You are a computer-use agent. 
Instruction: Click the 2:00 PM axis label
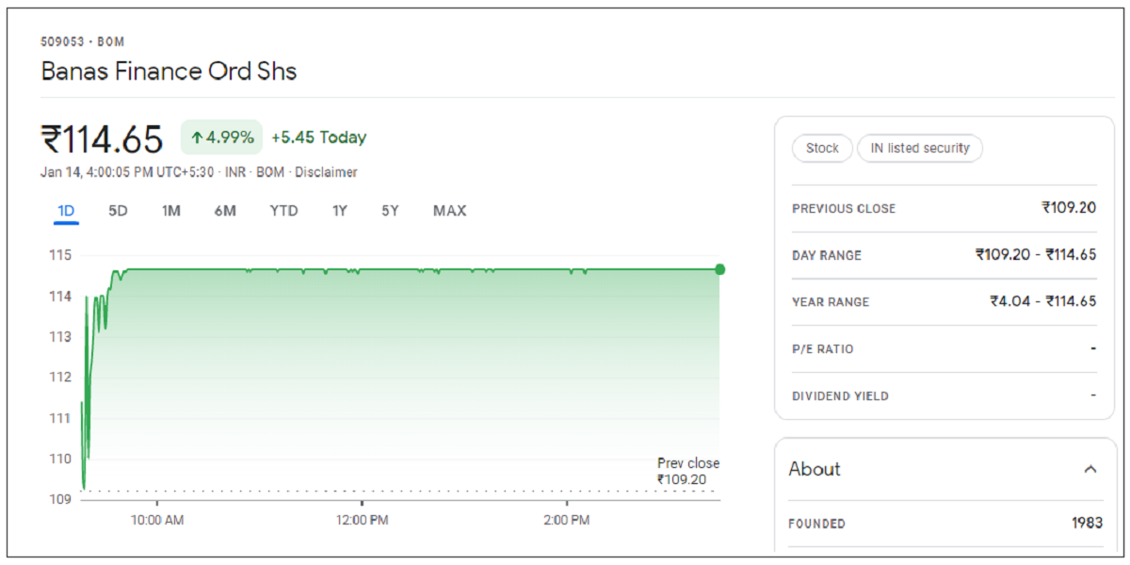pos(567,520)
